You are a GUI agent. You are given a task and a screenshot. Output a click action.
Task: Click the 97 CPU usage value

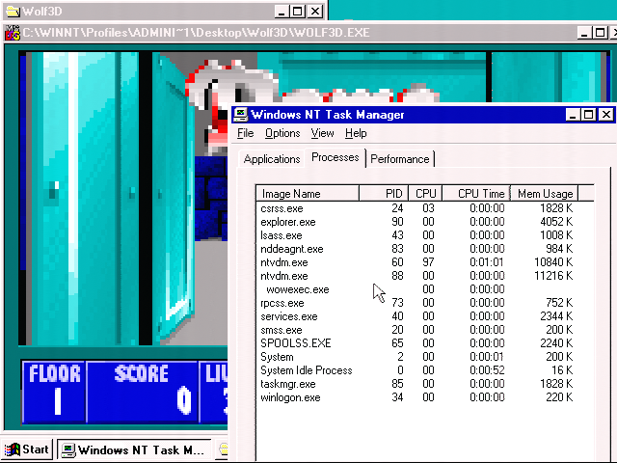(428, 262)
